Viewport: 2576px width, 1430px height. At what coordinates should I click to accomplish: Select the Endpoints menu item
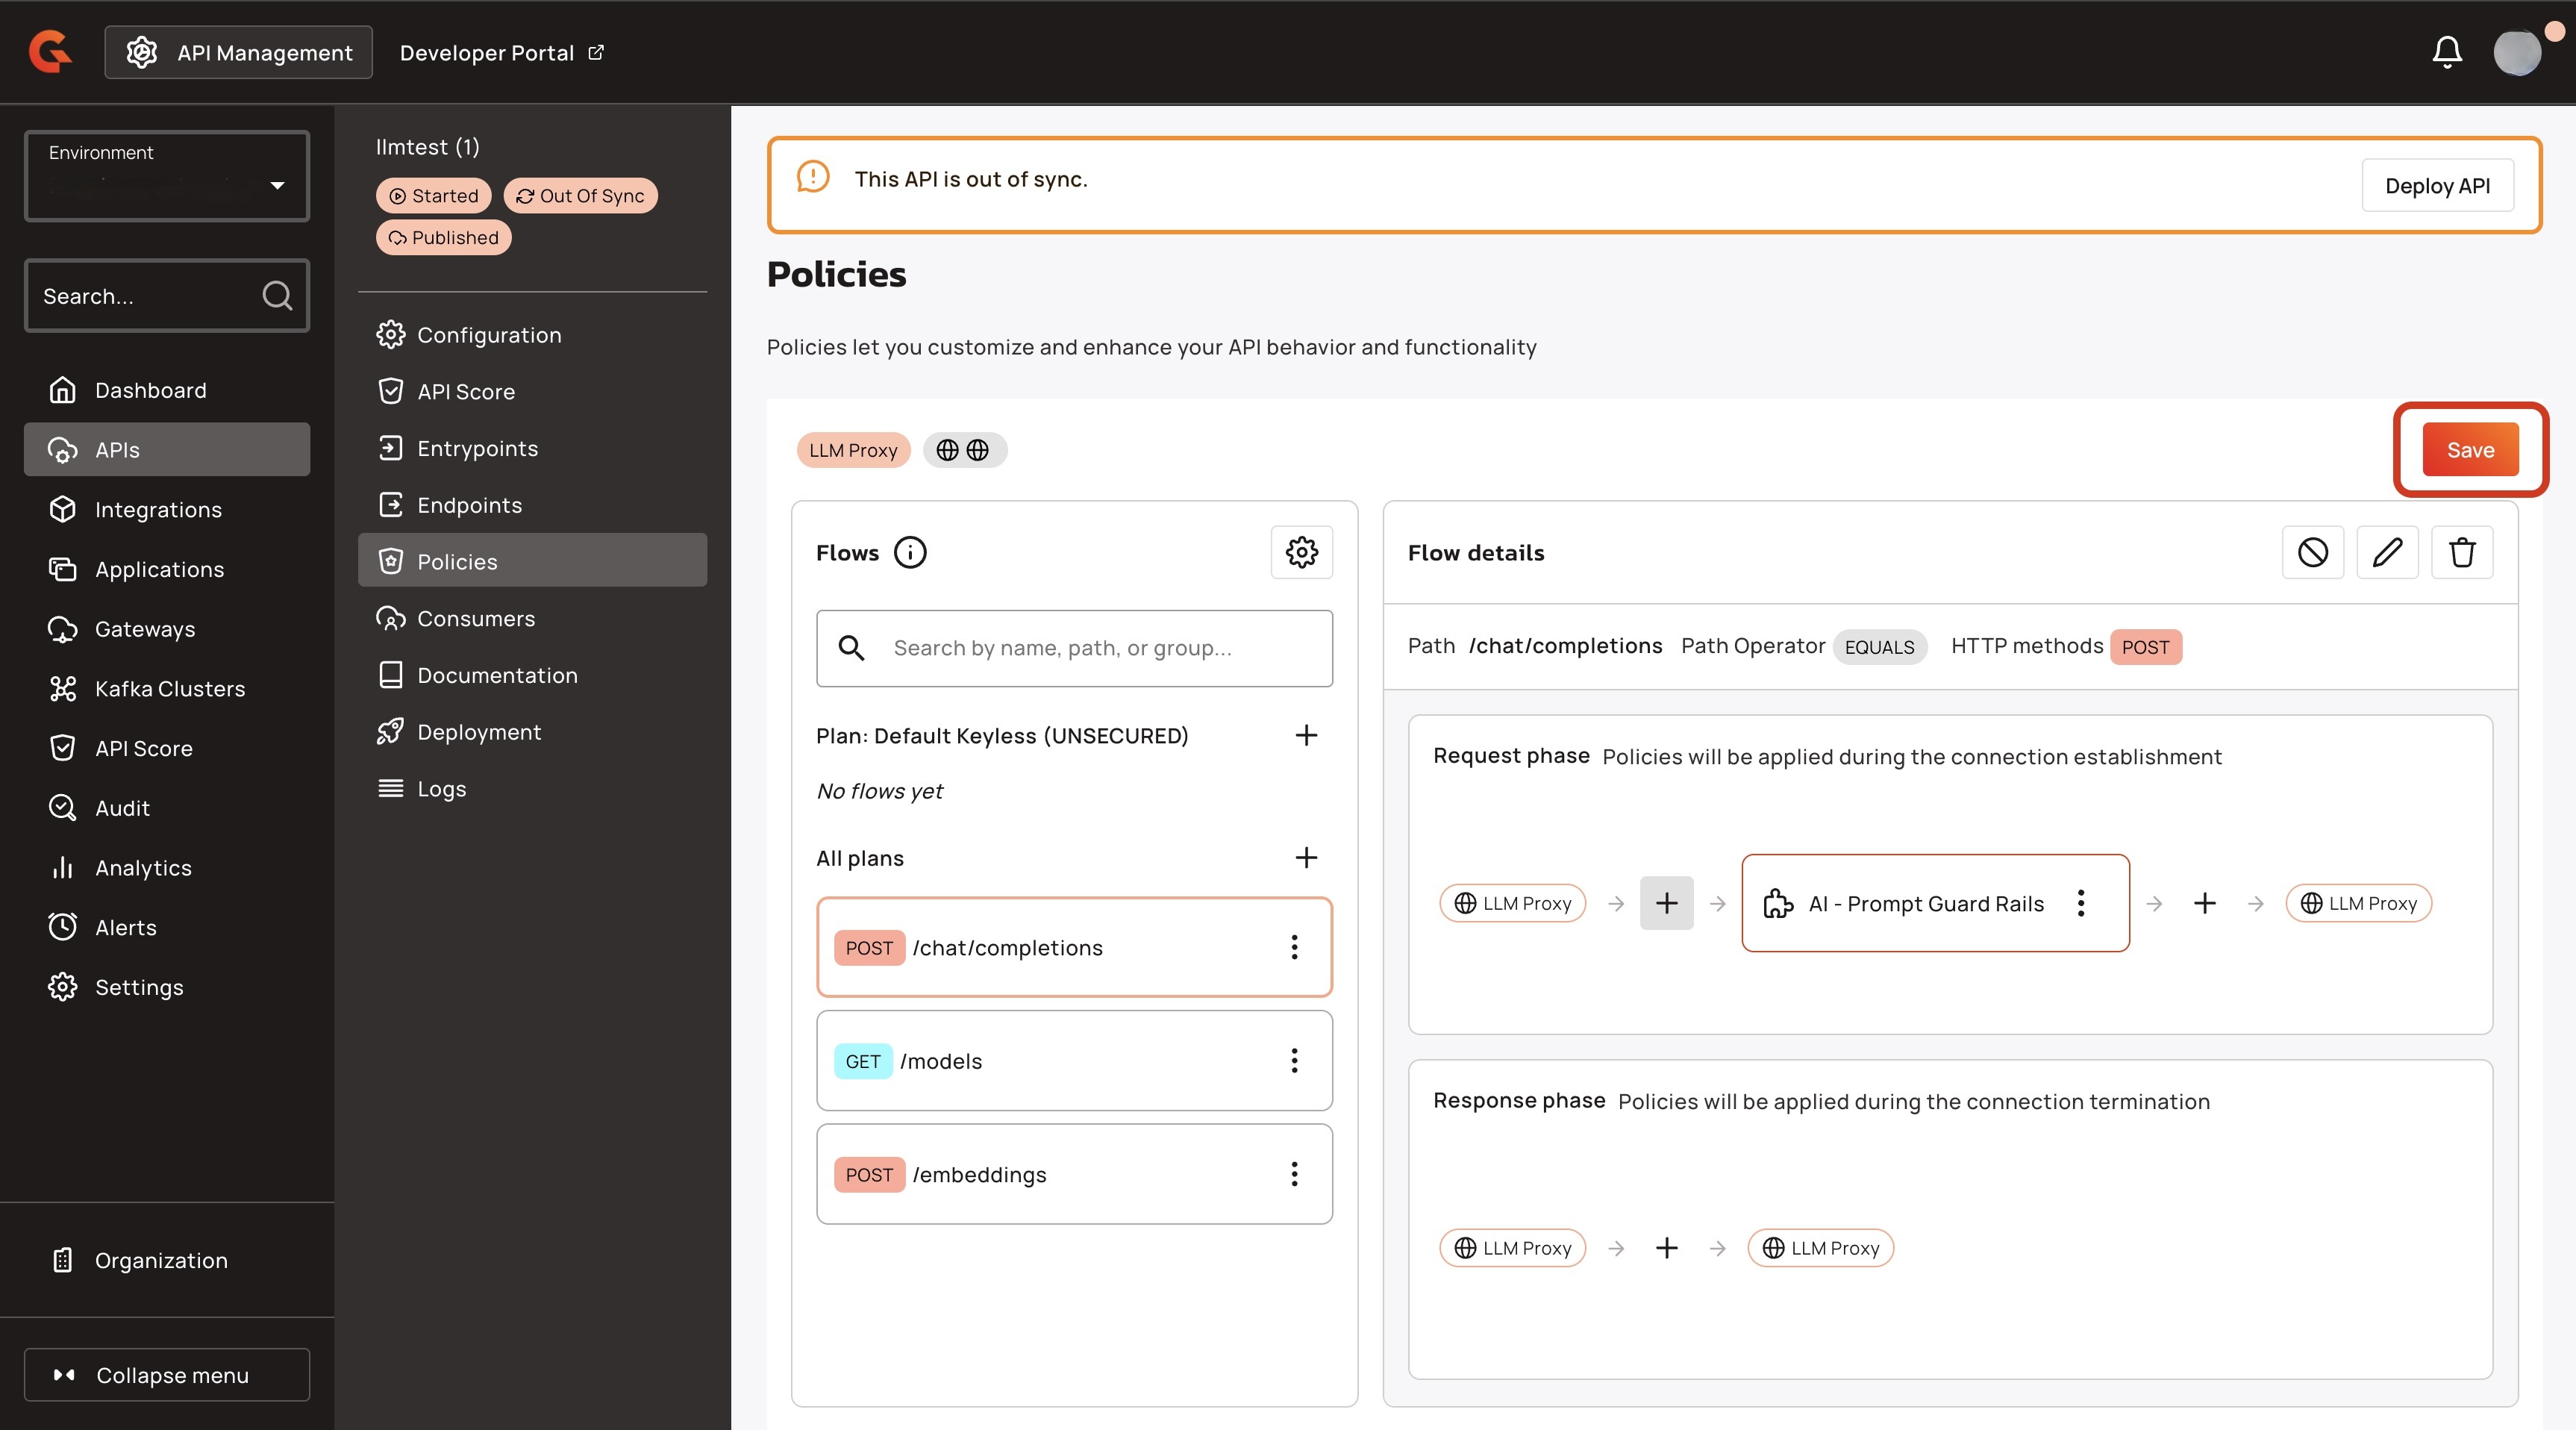469,505
